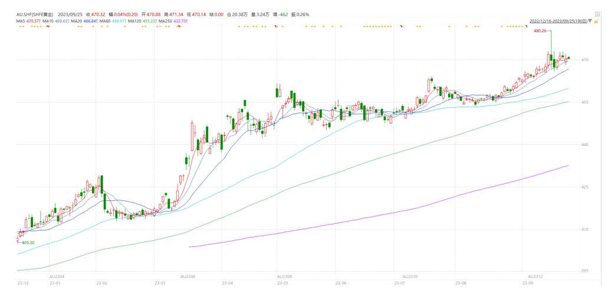Image resolution: width=611 pixels, height=294 pixels.
Task: Click the AU.SHF[SHFE黄金] instrument name
Action: point(35,14)
